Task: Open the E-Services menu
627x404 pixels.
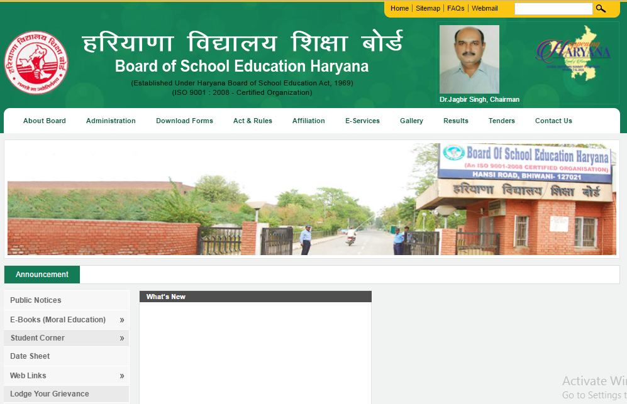Action: pos(362,121)
